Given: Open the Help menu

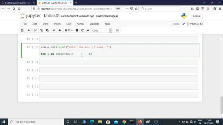Looking at the screenshot, I should [x=108, y=24].
